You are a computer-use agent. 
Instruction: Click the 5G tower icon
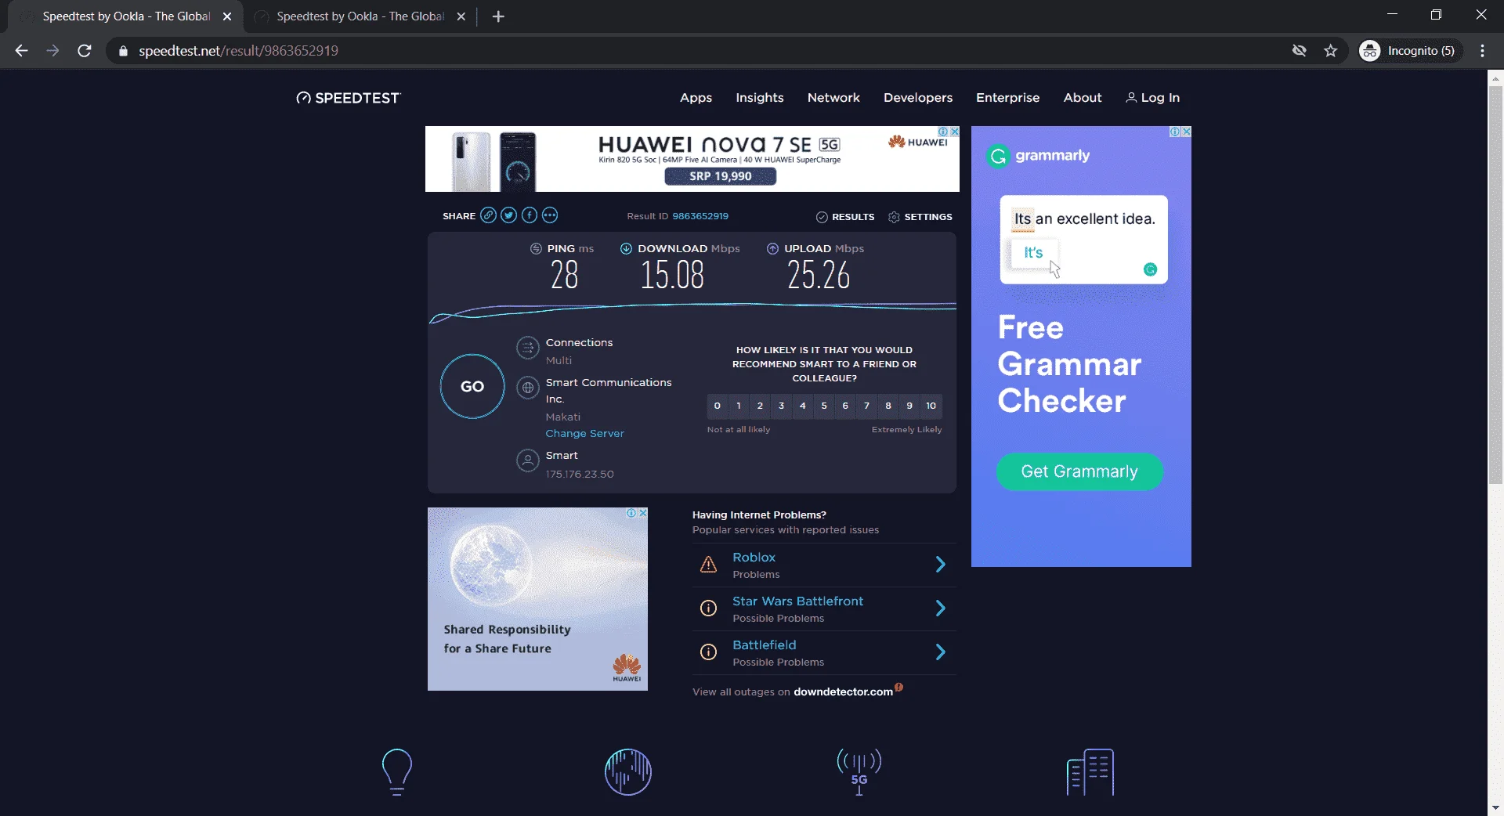(859, 772)
